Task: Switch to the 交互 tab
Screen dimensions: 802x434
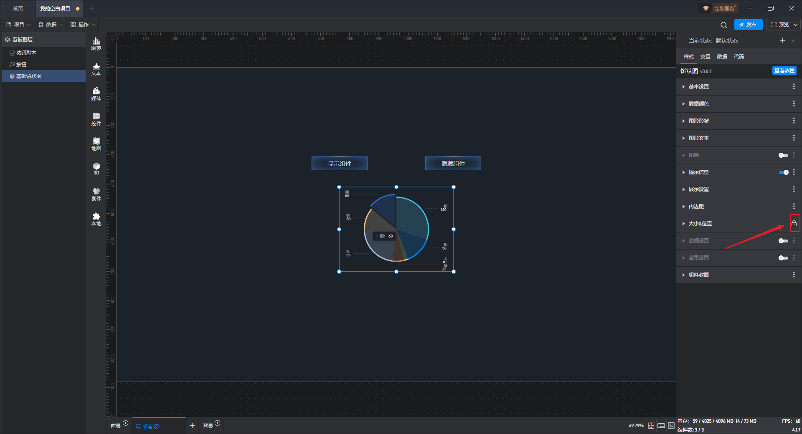Action: tap(705, 56)
